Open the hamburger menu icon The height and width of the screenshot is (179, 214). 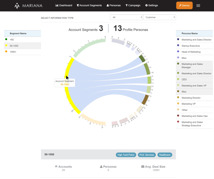198,6
